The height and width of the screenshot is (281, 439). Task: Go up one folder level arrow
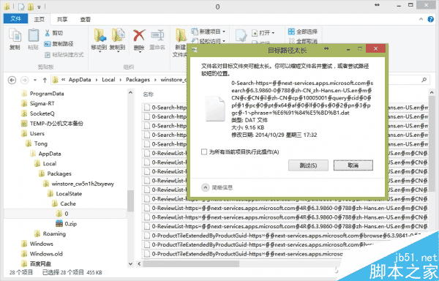(x=45, y=80)
